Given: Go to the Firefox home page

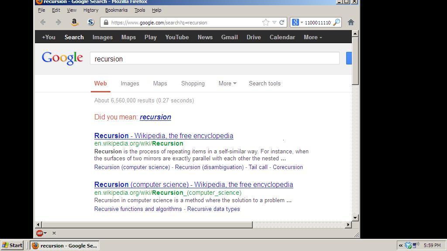Looking at the screenshot, I should click(x=351, y=23).
